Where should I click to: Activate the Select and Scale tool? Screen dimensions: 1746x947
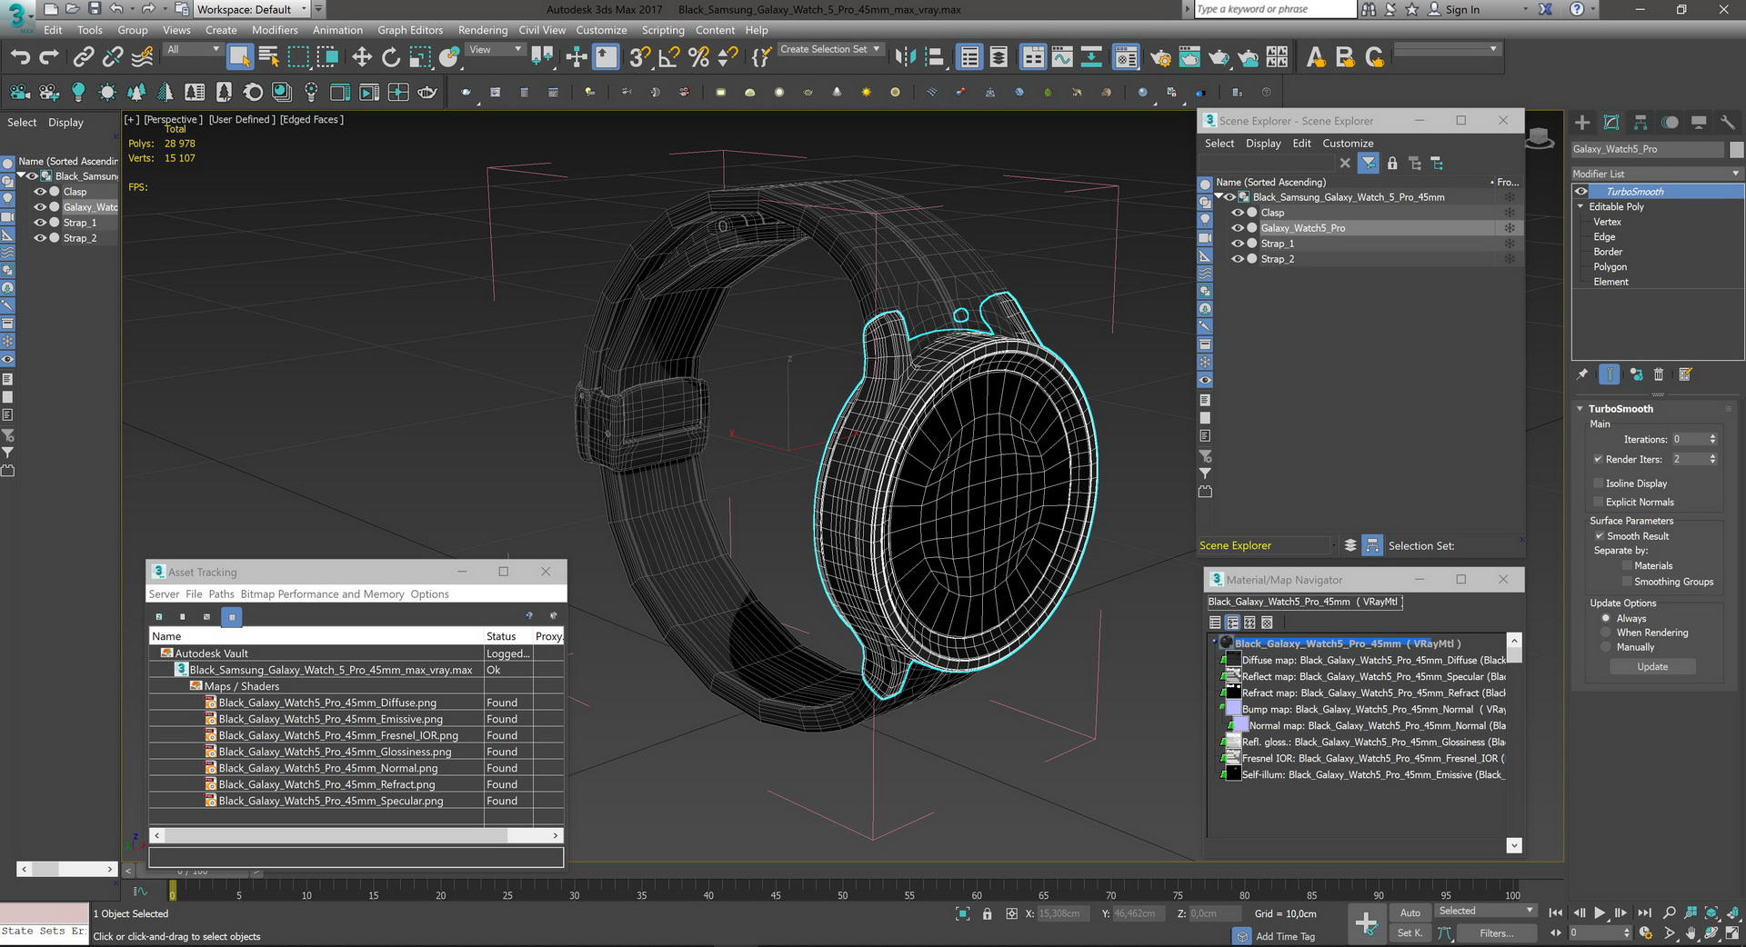(420, 57)
